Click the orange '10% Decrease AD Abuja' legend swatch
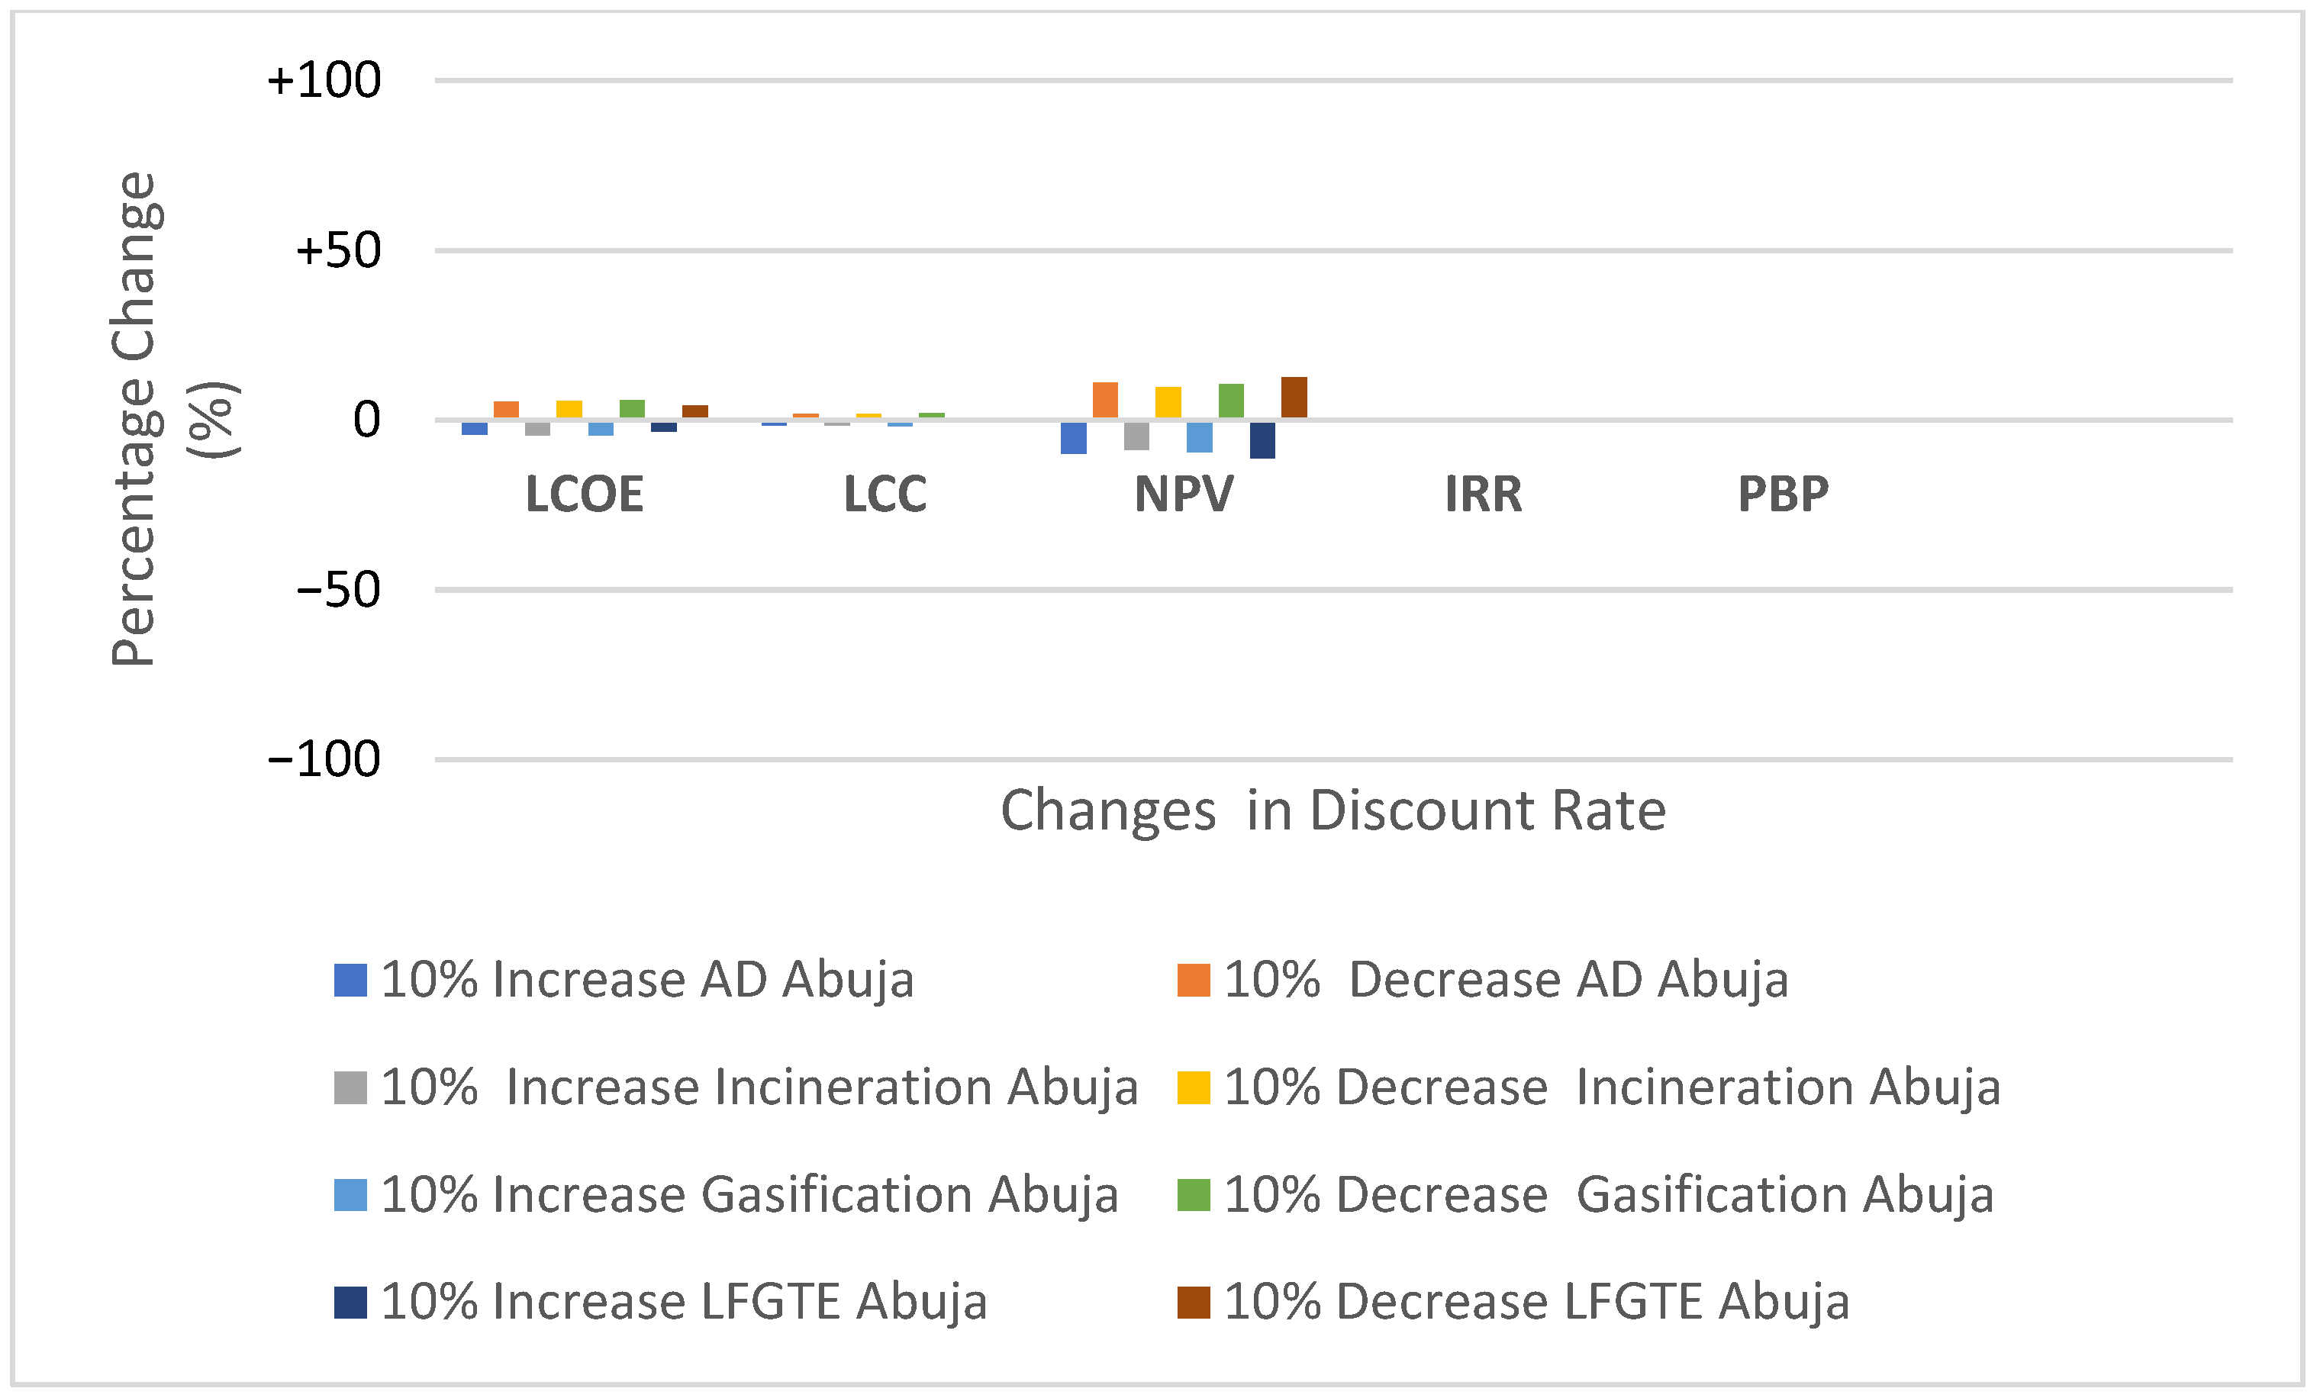 click(1194, 981)
